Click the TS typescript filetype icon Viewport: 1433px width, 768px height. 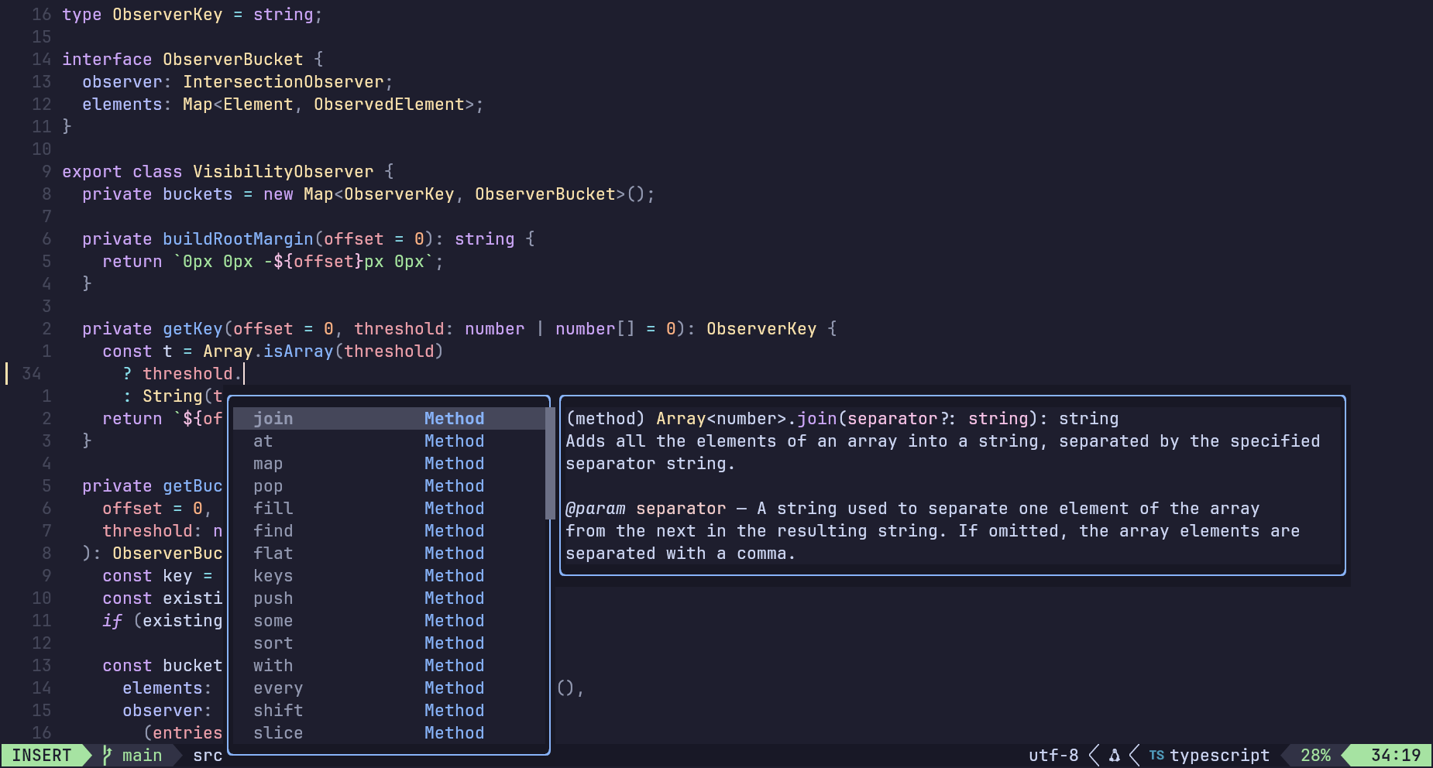[x=1156, y=755]
